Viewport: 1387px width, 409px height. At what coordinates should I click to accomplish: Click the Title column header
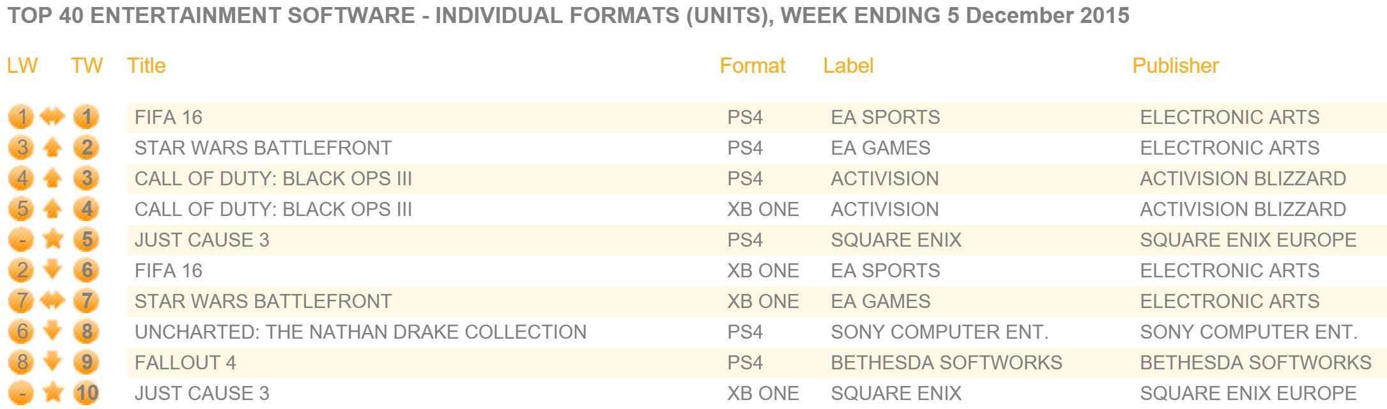coord(146,65)
